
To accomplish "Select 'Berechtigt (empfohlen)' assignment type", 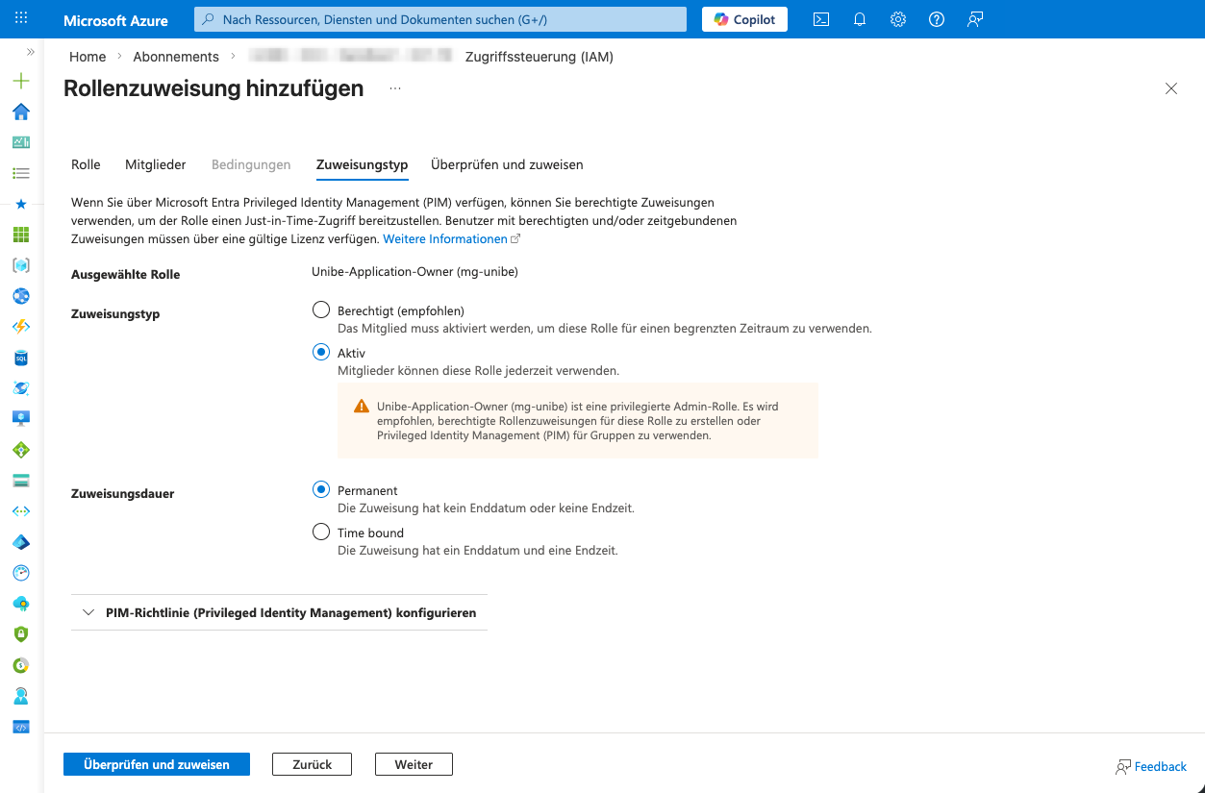I will coord(320,310).
